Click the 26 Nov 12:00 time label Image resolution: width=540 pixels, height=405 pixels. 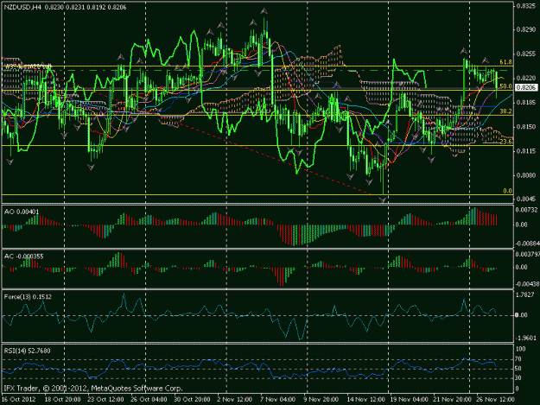click(496, 400)
